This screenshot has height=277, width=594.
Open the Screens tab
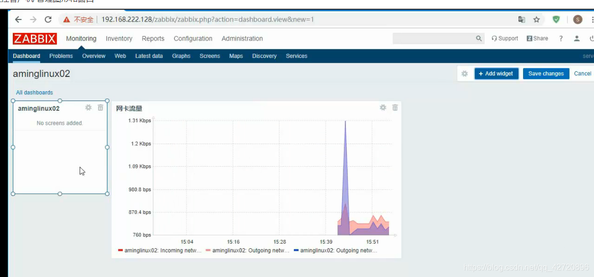click(210, 56)
